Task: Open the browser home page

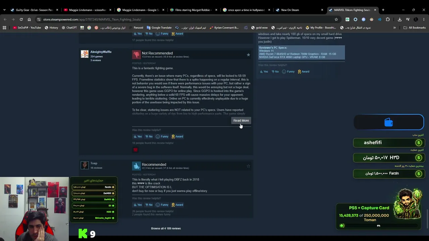Action: [29, 19]
